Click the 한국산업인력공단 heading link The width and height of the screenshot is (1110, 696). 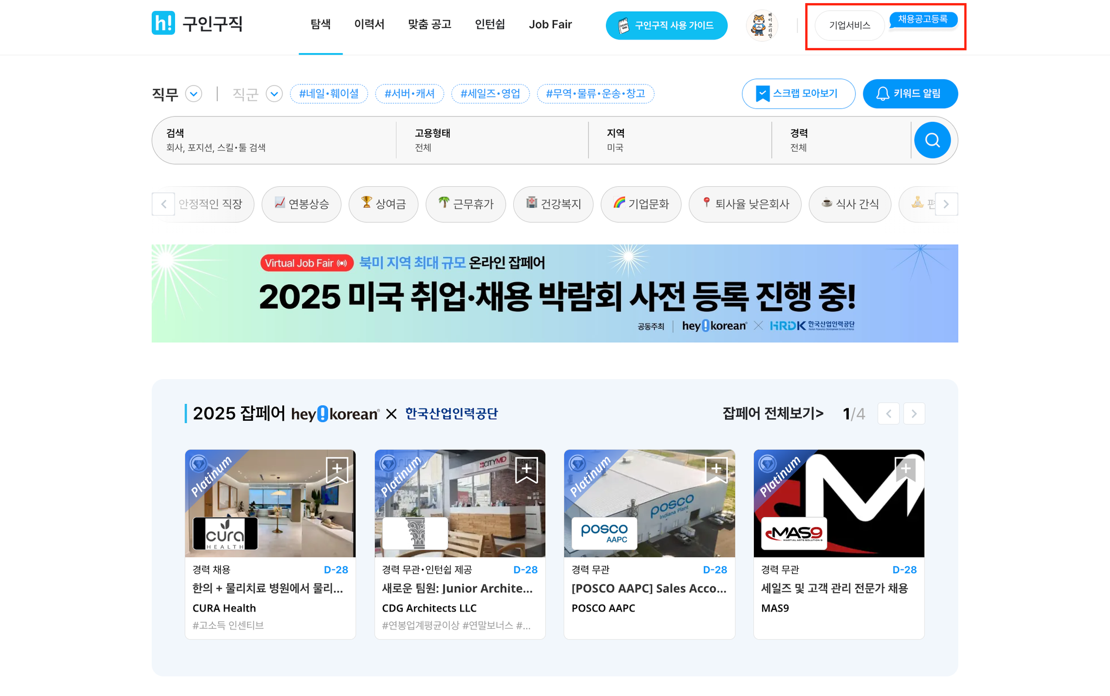(451, 414)
